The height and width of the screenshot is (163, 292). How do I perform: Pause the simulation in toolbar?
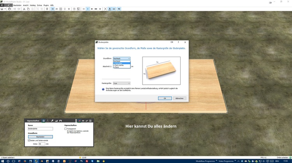(84, 9)
